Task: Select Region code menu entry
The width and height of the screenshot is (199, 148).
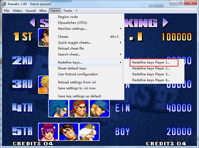Action: click(68, 17)
